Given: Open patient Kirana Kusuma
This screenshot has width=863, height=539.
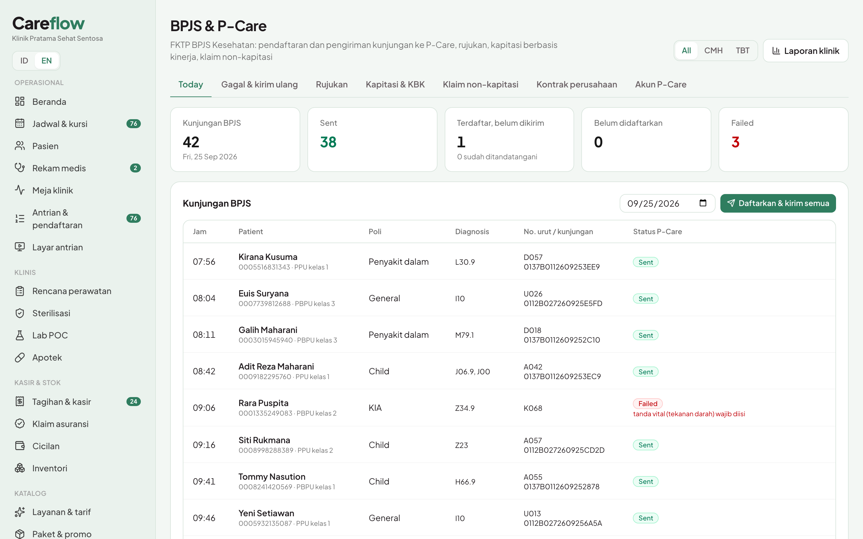Looking at the screenshot, I should tap(268, 257).
